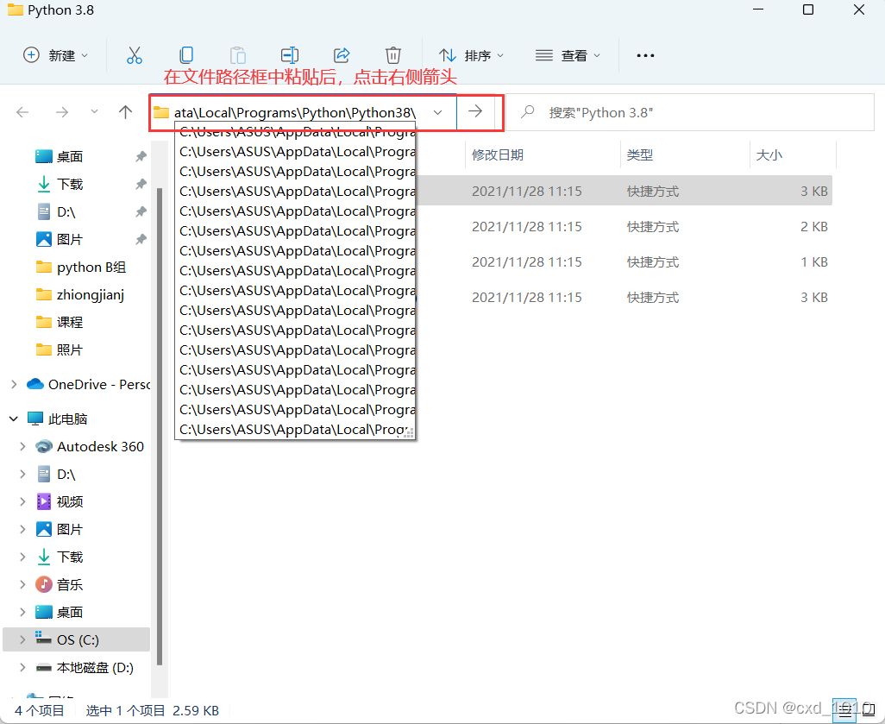Click the address bar path text
The image size is (885, 724).
tap(295, 112)
